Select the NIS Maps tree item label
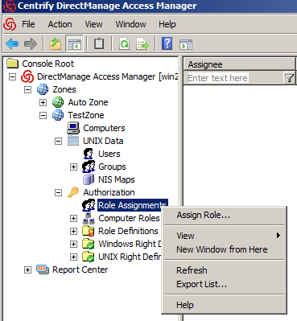297x321 pixels. point(117,179)
